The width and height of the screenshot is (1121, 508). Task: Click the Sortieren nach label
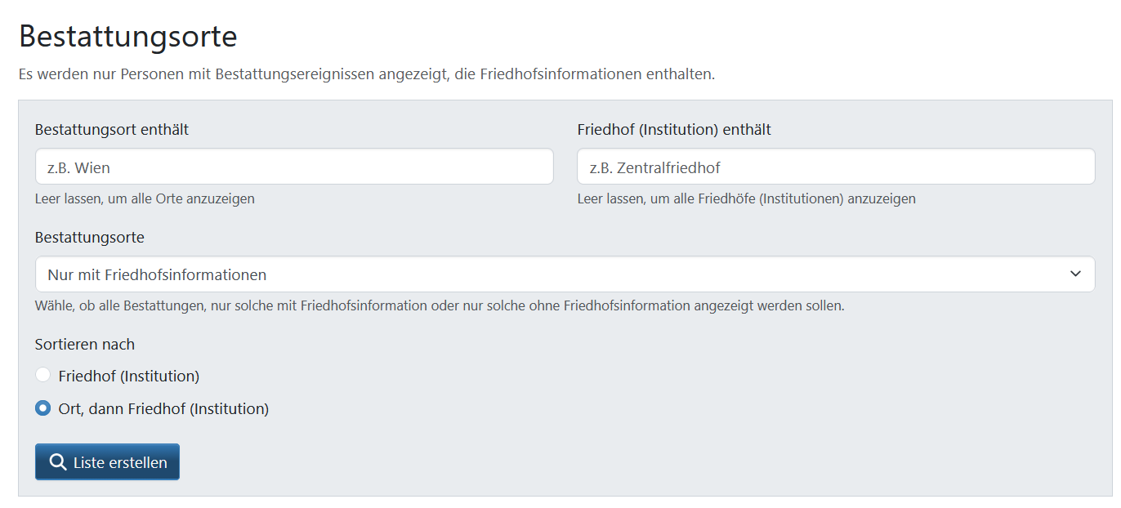click(85, 344)
